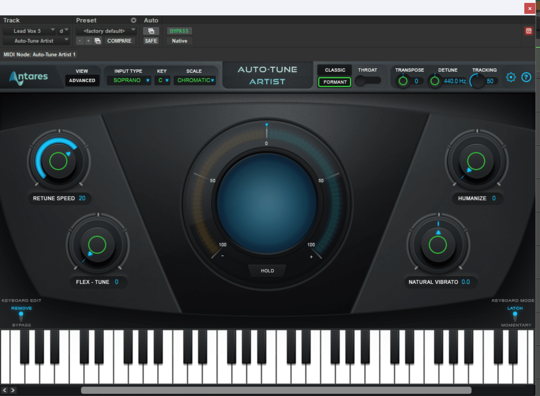This screenshot has width=540, height=396.
Task: Click the red target icon in header
Action: [529, 31]
